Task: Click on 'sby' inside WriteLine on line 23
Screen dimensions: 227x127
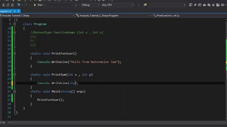Action: click(72, 83)
